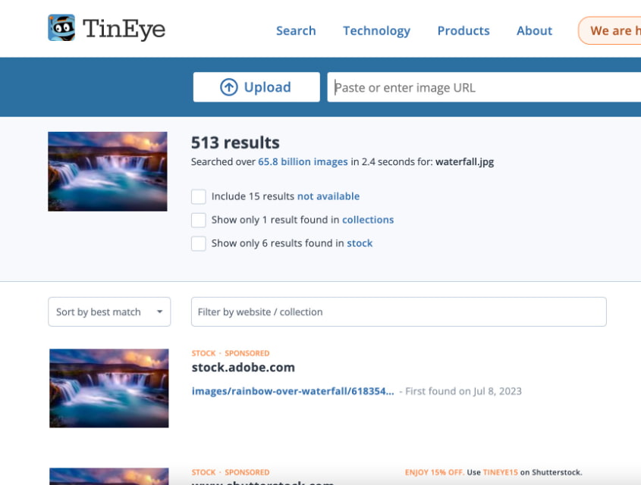Select the Search menu item

point(296,31)
